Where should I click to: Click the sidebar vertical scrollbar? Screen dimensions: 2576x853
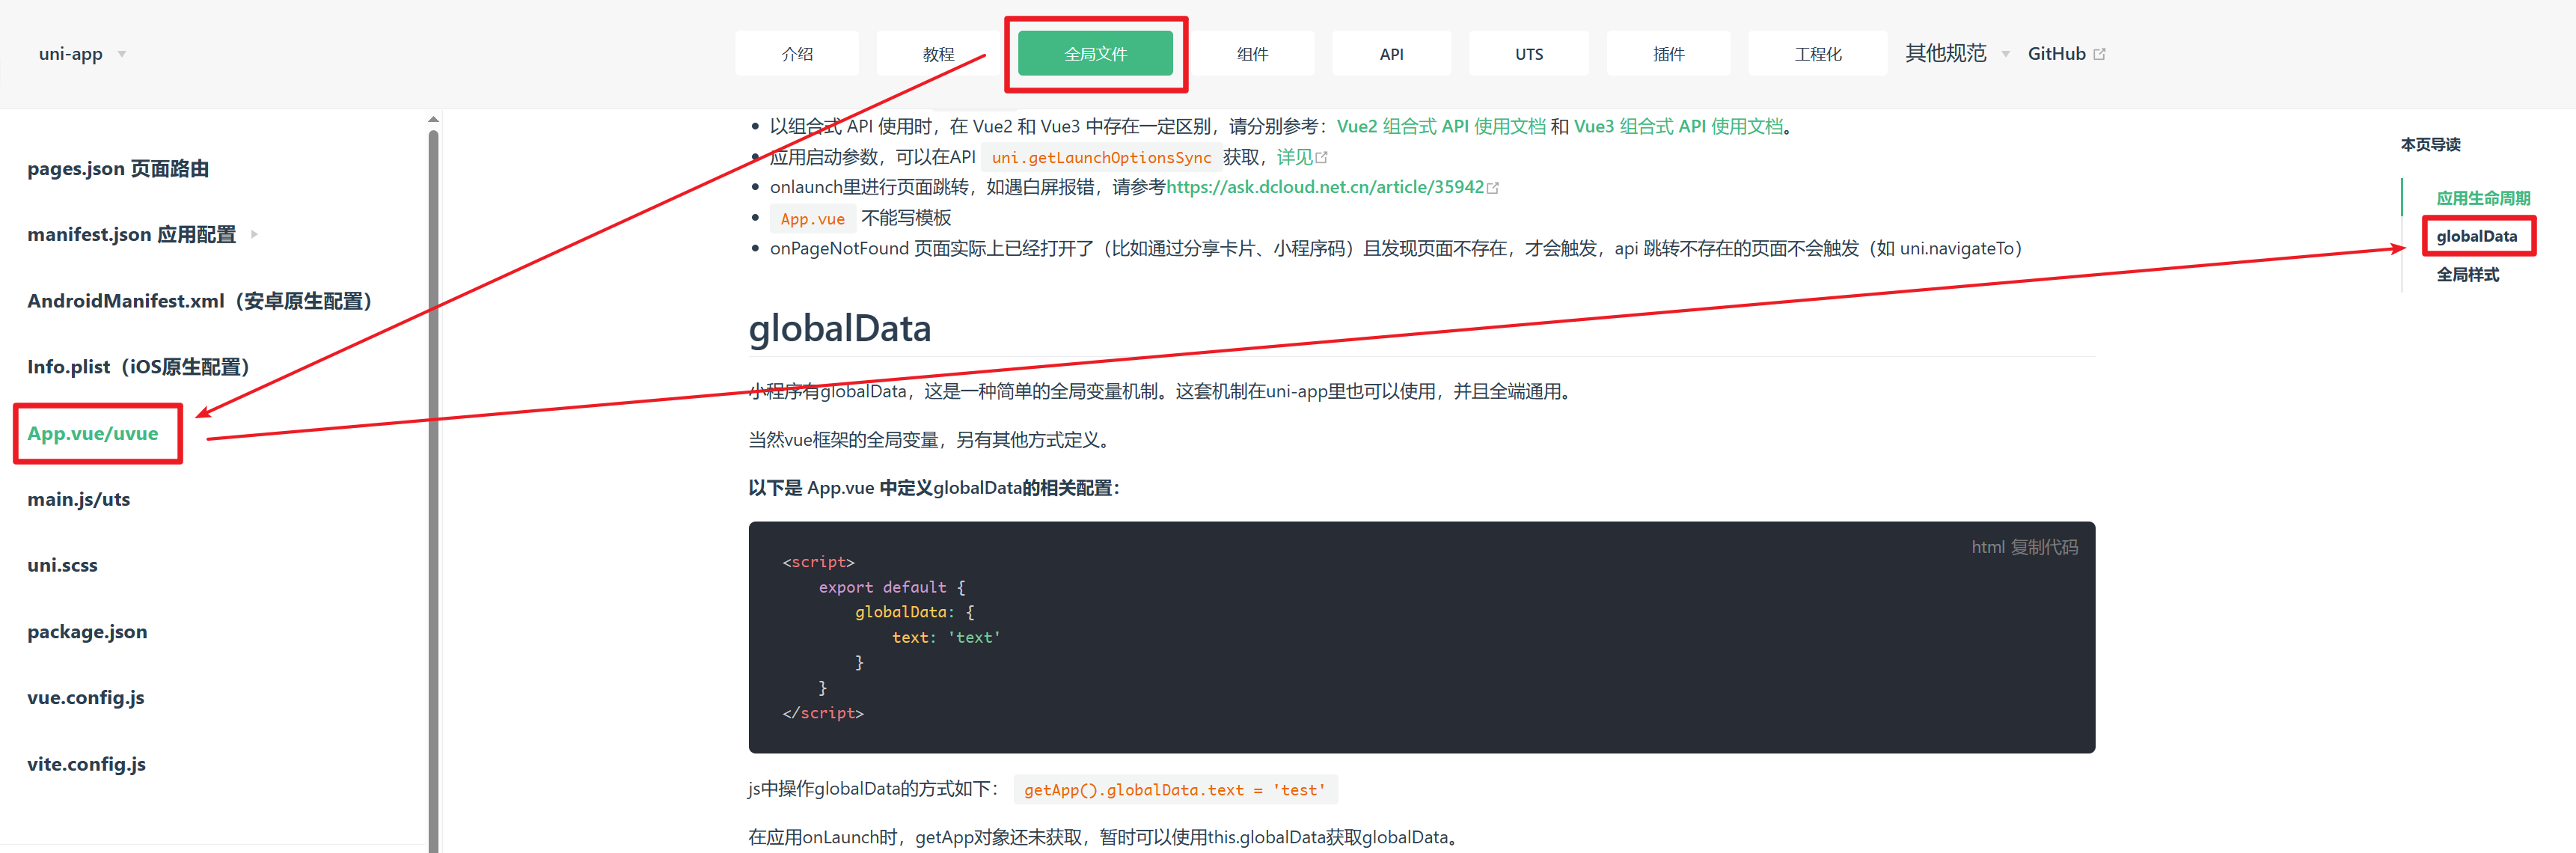[433, 480]
